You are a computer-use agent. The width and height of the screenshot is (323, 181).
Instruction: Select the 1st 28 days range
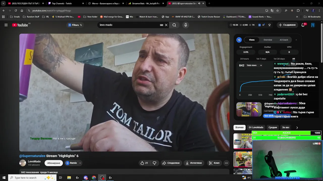click(279, 59)
